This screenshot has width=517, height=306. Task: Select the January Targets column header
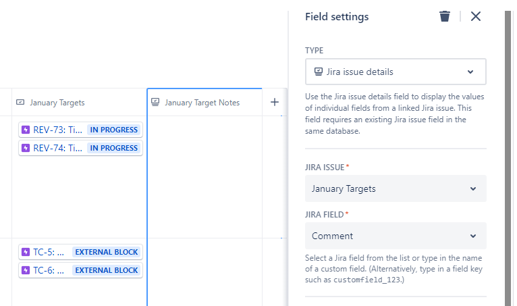point(79,102)
